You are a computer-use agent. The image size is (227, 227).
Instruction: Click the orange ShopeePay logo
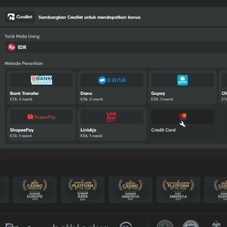click(41, 117)
